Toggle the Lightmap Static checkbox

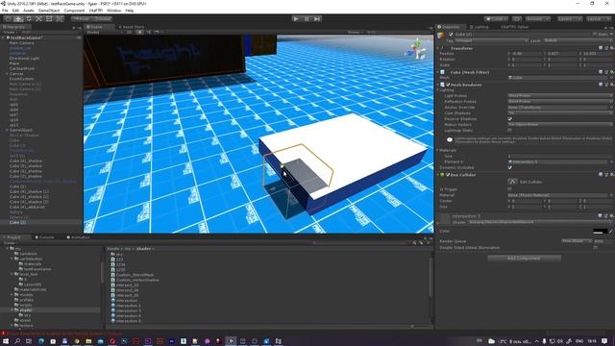tap(510, 131)
